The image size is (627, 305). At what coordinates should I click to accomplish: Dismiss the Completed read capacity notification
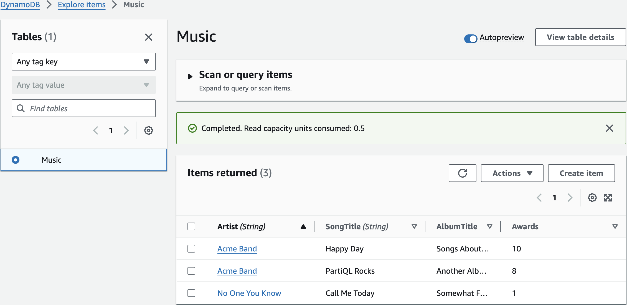(x=609, y=128)
